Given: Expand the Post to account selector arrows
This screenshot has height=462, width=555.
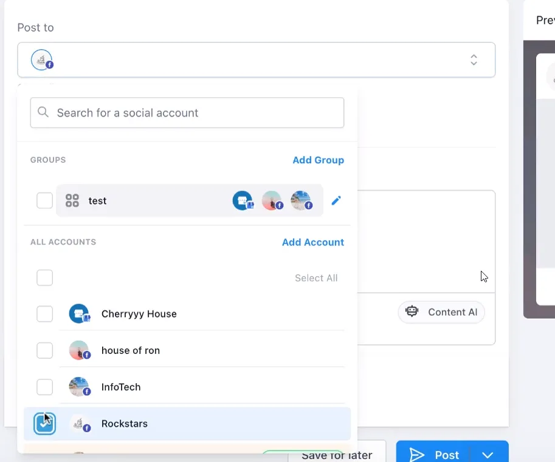Looking at the screenshot, I should [x=474, y=59].
